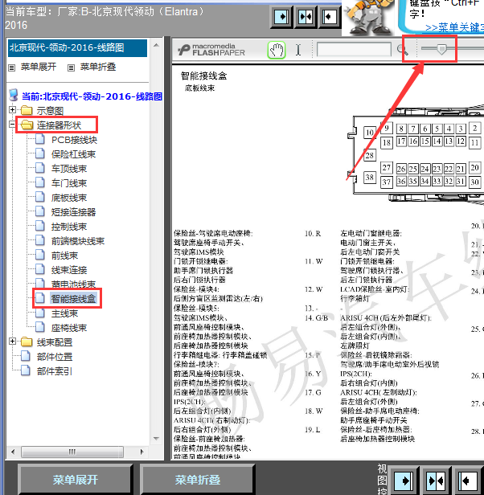Click the 行李箱灯 text line

[355, 298]
